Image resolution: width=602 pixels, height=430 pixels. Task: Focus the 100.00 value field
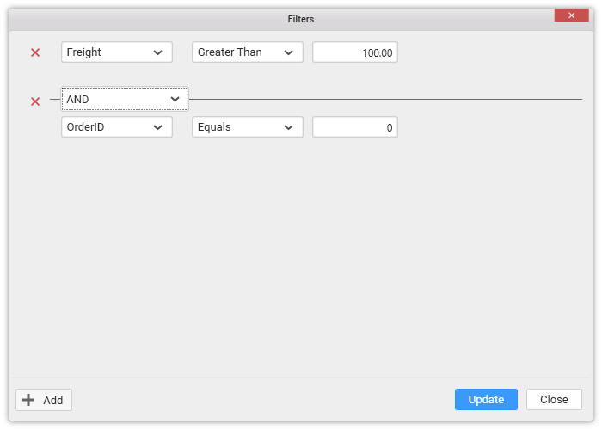(354, 52)
